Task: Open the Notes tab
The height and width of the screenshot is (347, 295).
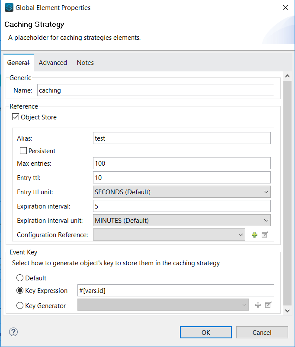Action: click(85, 63)
